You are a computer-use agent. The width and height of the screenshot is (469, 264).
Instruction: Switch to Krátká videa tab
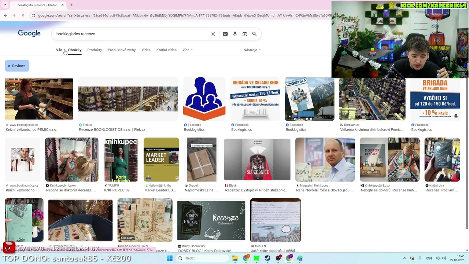(166, 50)
